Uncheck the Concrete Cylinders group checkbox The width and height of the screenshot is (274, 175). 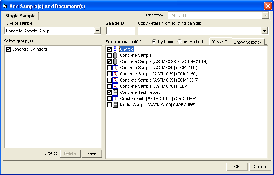point(8,49)
